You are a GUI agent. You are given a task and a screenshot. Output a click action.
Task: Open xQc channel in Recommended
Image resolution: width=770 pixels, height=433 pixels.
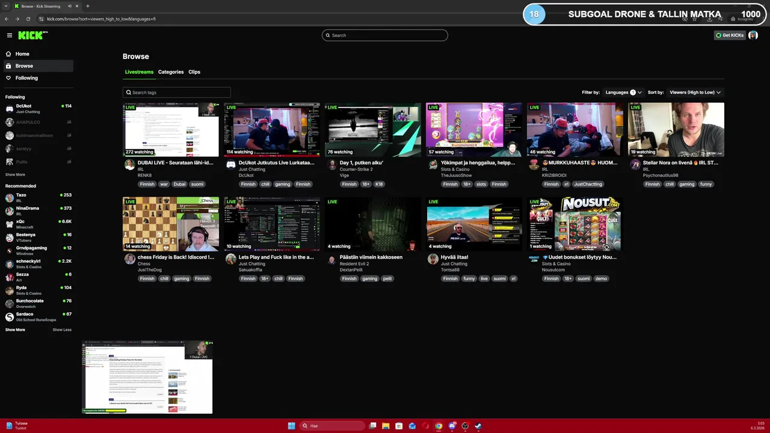(x=38, y=224)
